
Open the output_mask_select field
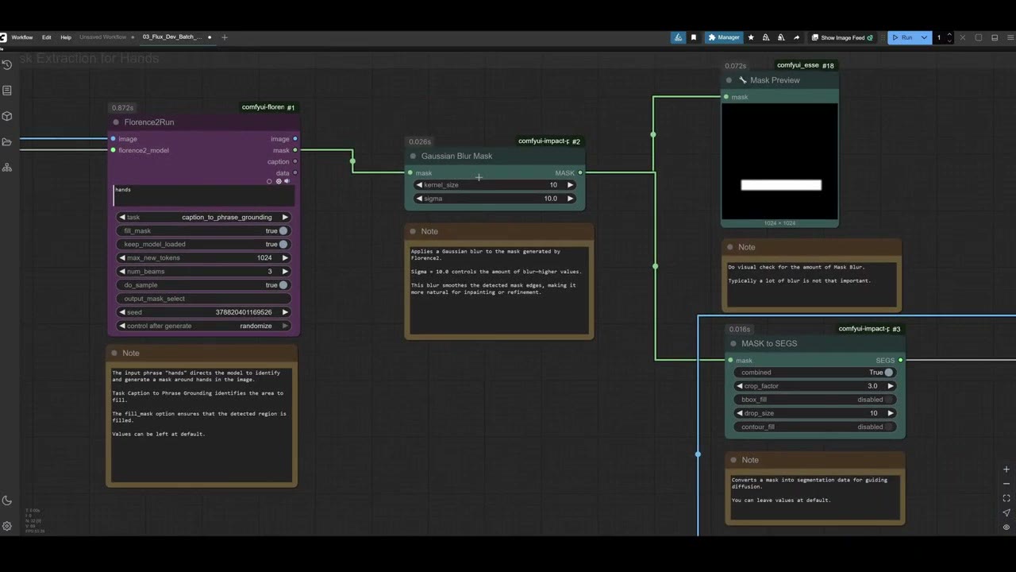pos(203,299)
